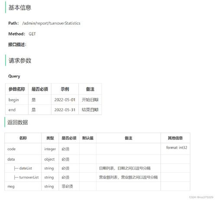
Task: Click the 类型 column header
Action: tap(50, 138)
